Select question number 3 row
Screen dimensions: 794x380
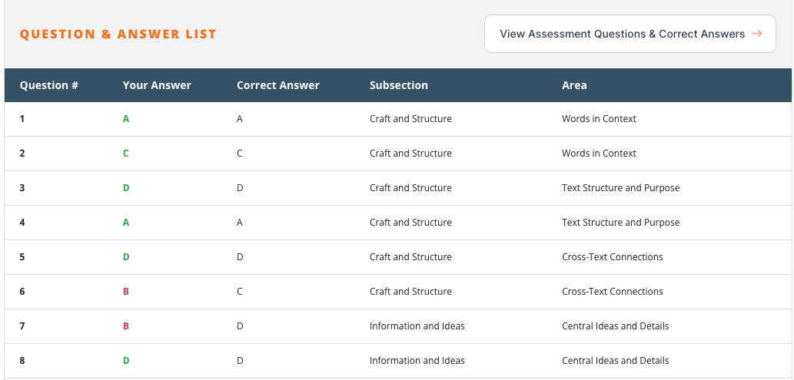coord(22,188)
